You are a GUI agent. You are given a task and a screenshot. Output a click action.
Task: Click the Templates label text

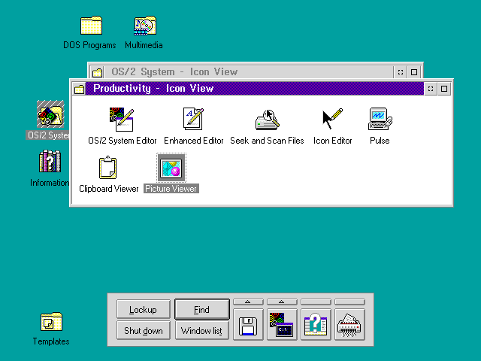51,341
